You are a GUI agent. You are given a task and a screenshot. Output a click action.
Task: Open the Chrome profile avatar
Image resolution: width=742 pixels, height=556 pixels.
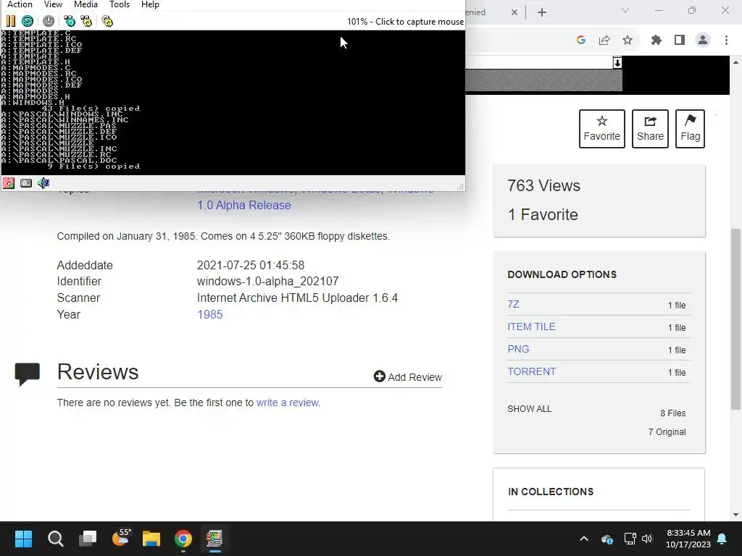[x=703, y=41]
